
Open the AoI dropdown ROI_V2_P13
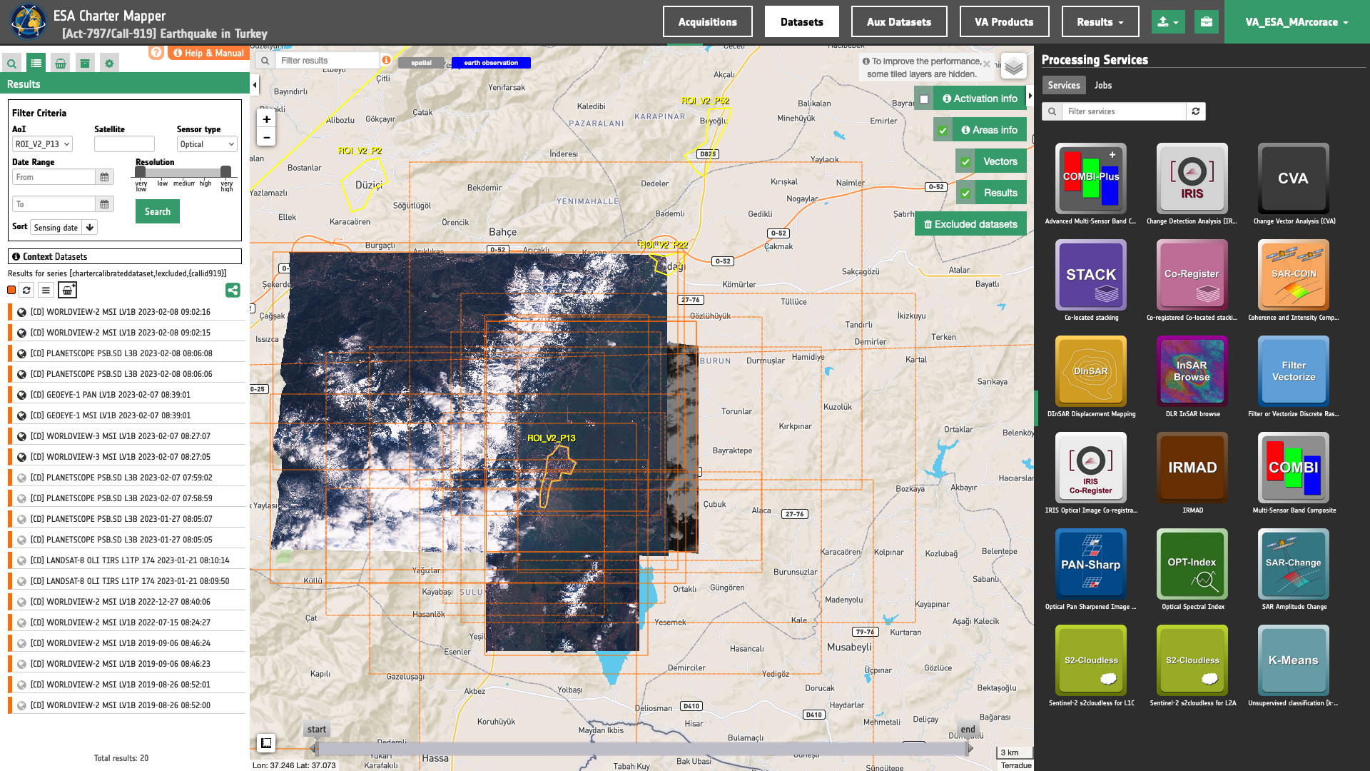[42, 144]
